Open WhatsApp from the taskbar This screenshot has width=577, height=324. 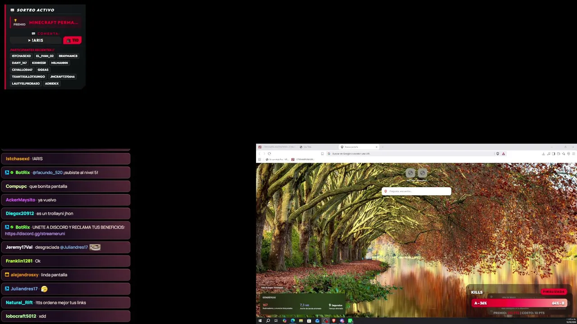point(350,321)
